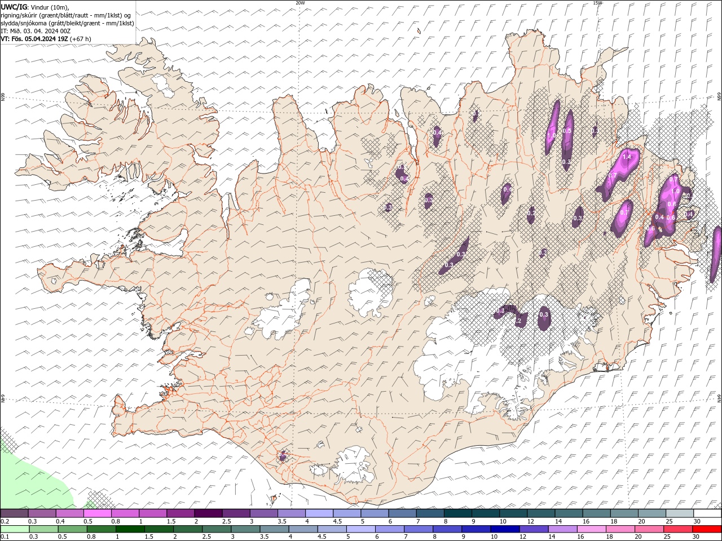722x541 pixels.
Task: Click the snow scale swatch for 0.2–0.3 mm
Action: pyautogui.click(x=14, y=513)
